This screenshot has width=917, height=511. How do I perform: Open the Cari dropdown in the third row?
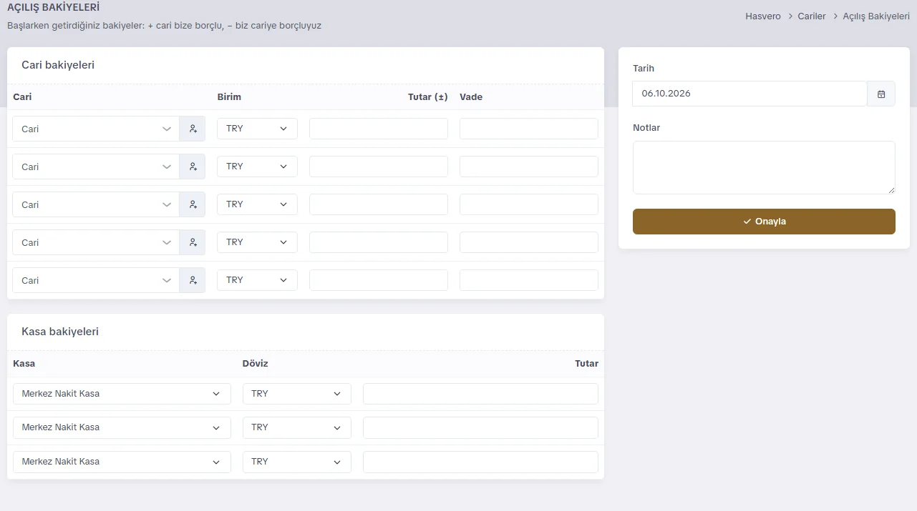(96, 204)
